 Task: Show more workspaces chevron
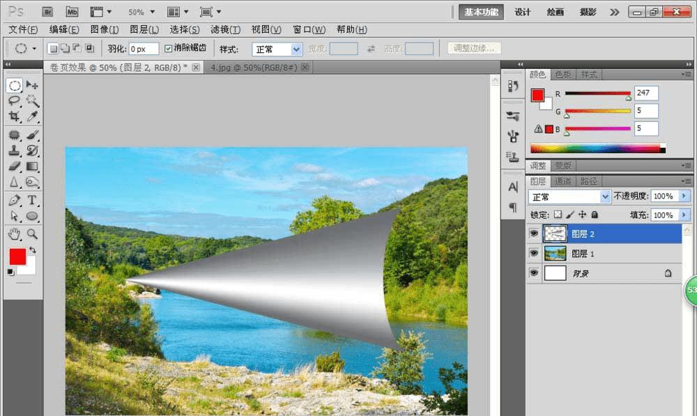(x=614, y=12)
